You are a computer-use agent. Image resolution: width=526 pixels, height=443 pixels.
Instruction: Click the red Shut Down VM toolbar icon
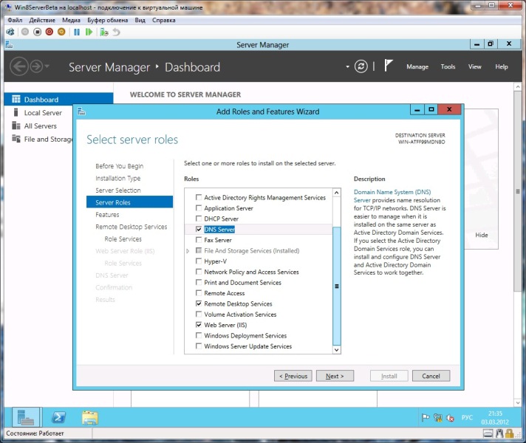point(49,32)
